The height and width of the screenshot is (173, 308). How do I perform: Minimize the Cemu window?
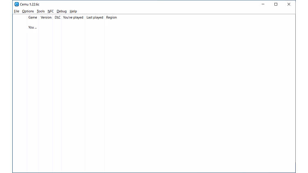263,4
